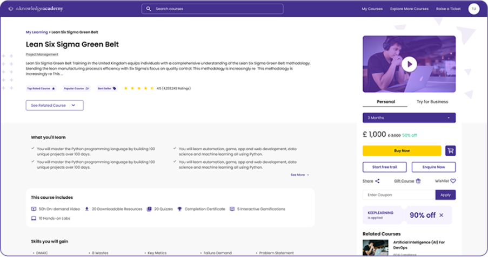Screen dimensions: 488x257
Task: Expand See More under What you'll learn
Action: tap(300, 175)
